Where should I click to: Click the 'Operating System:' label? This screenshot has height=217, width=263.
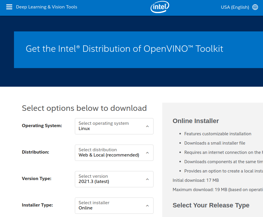tap(42, 126)
